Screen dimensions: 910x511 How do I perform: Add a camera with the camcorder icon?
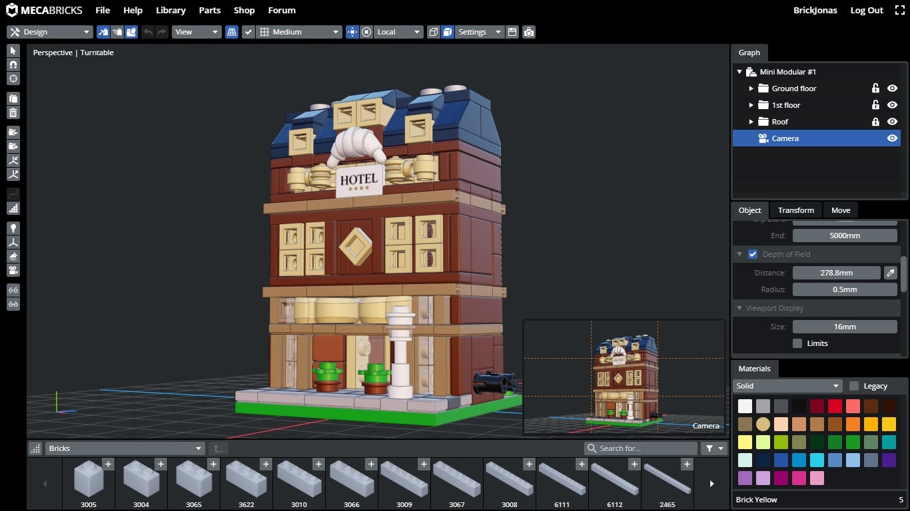tap(13, 270)
